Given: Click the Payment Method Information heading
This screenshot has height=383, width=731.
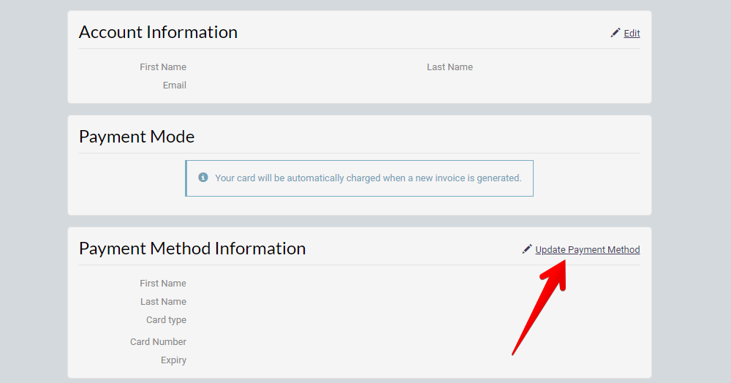Looking at the screenshot, I should (192, 249).
